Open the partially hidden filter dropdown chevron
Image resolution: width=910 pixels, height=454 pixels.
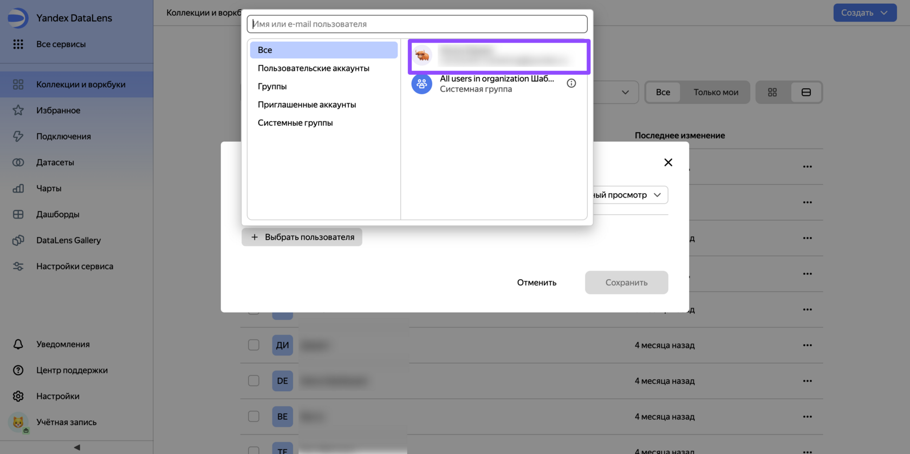click(x=625, y=93)
